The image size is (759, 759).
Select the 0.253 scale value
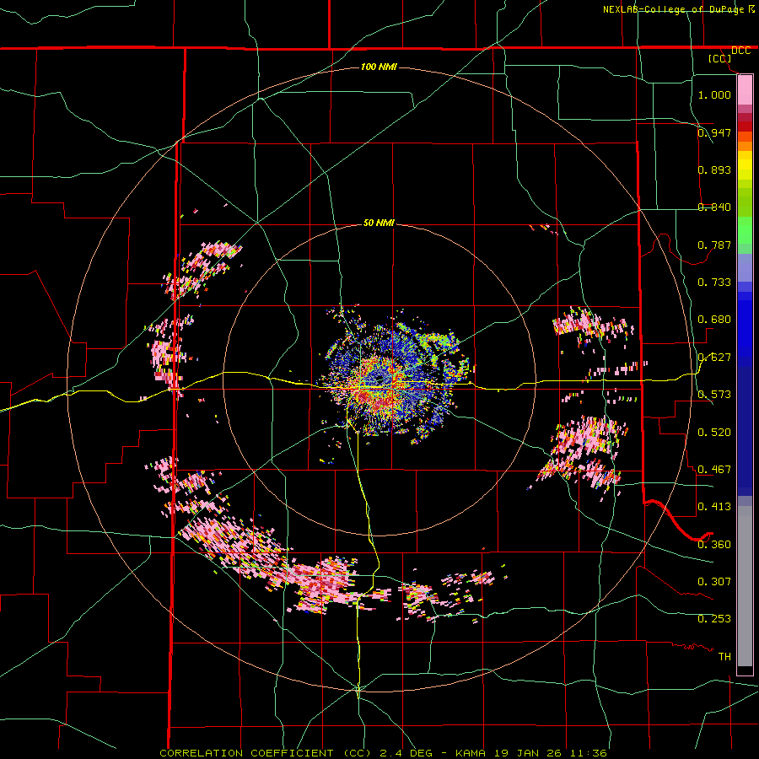[x=714, y=619]
